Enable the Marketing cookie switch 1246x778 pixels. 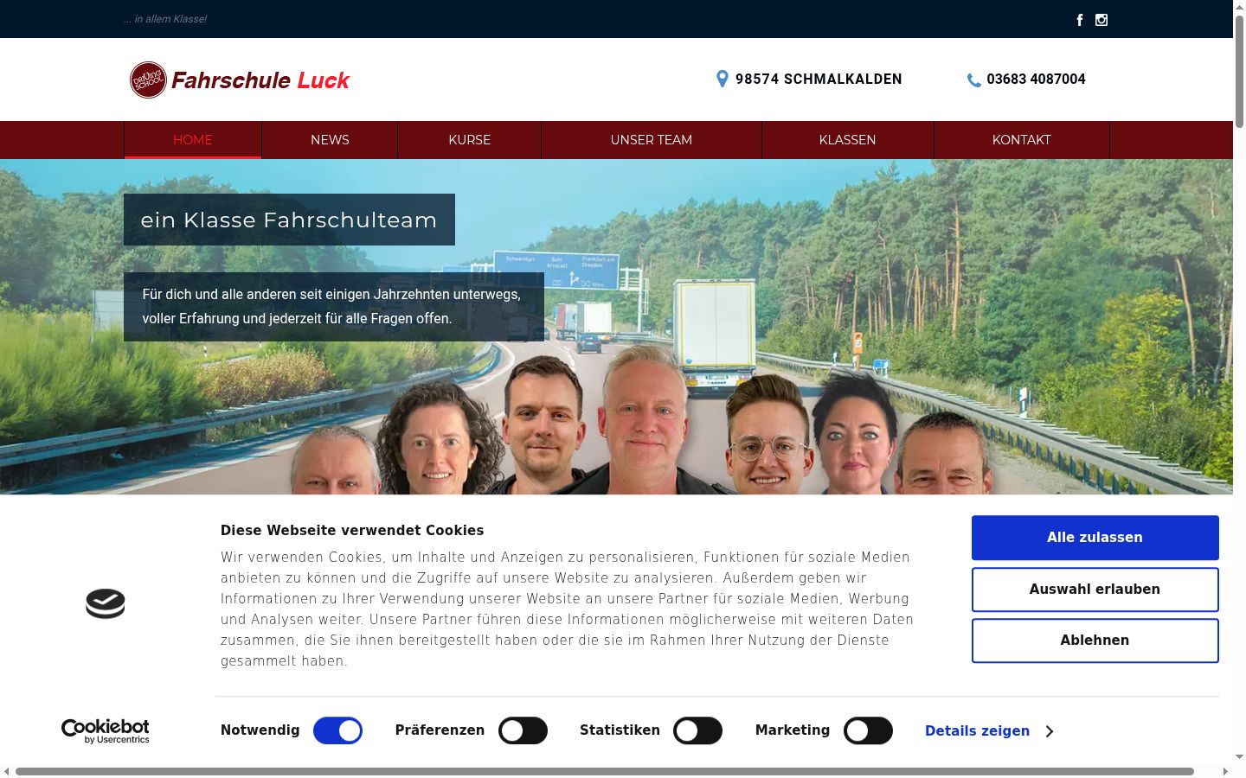click(x=868, y=730)
